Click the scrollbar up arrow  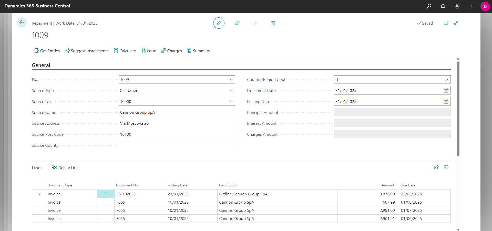pyautogui.click(x=458, y=59)
